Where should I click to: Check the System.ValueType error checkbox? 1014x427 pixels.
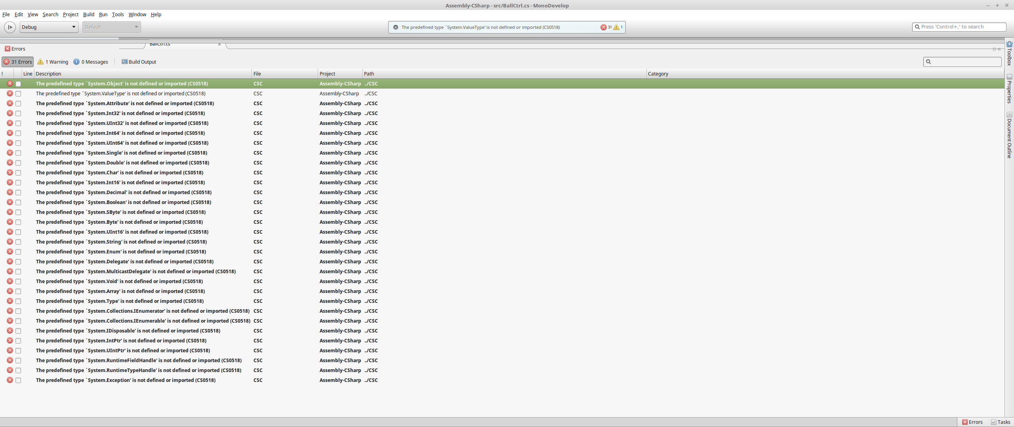point(18,94)
